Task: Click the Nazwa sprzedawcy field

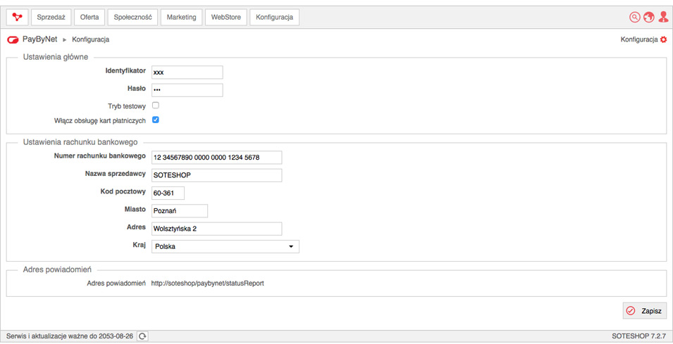Action: tap(217, 175)
